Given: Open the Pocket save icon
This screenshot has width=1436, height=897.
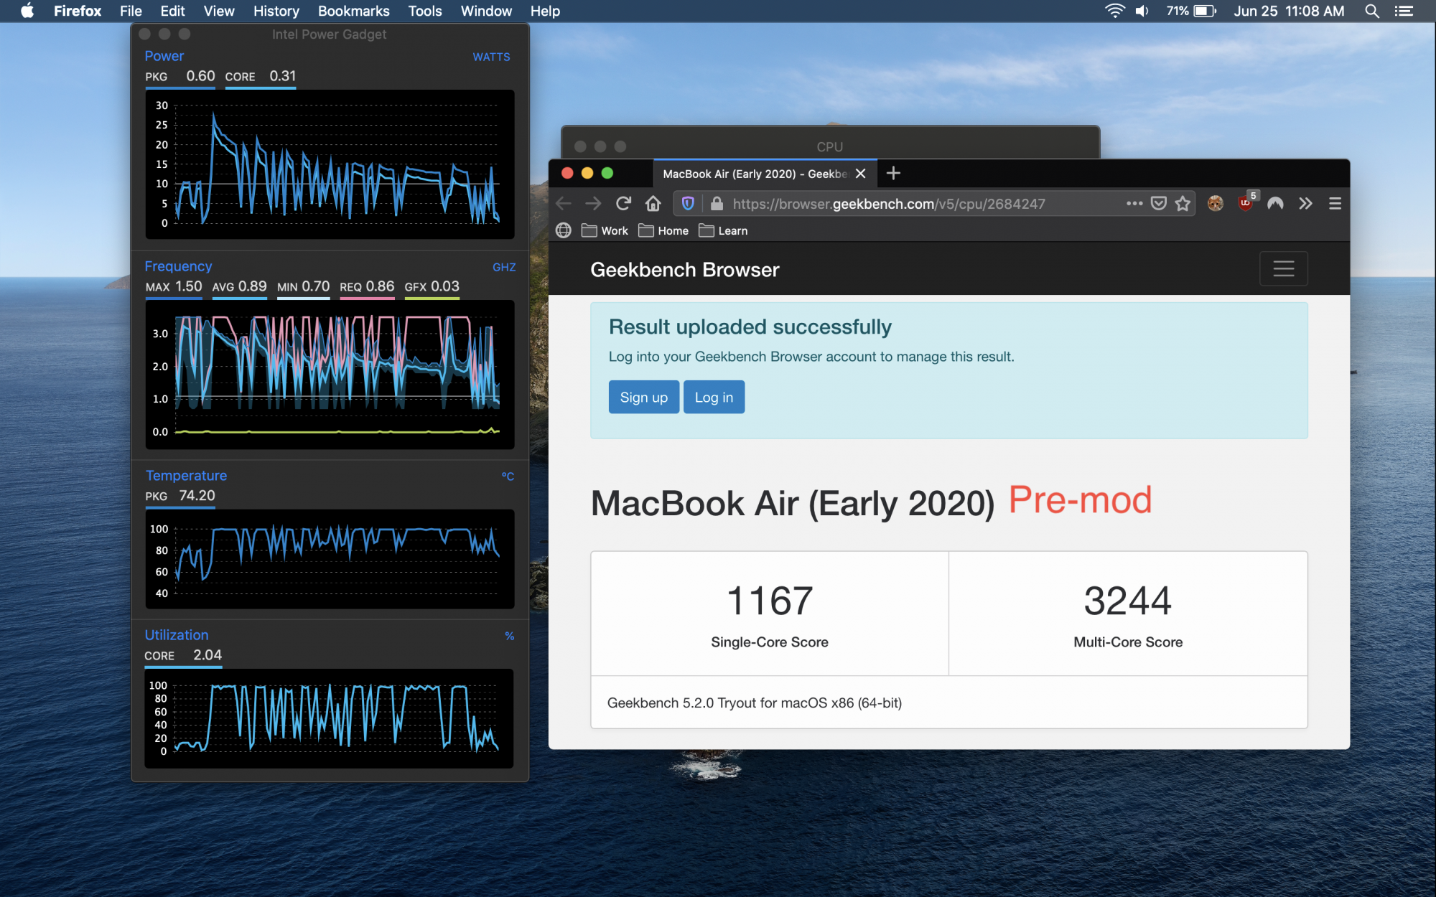Looking at the screenshot, I should (1158, 204).
